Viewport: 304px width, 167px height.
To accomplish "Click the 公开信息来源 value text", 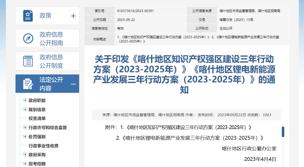I will pyautogui.click(x=250, y=11).
